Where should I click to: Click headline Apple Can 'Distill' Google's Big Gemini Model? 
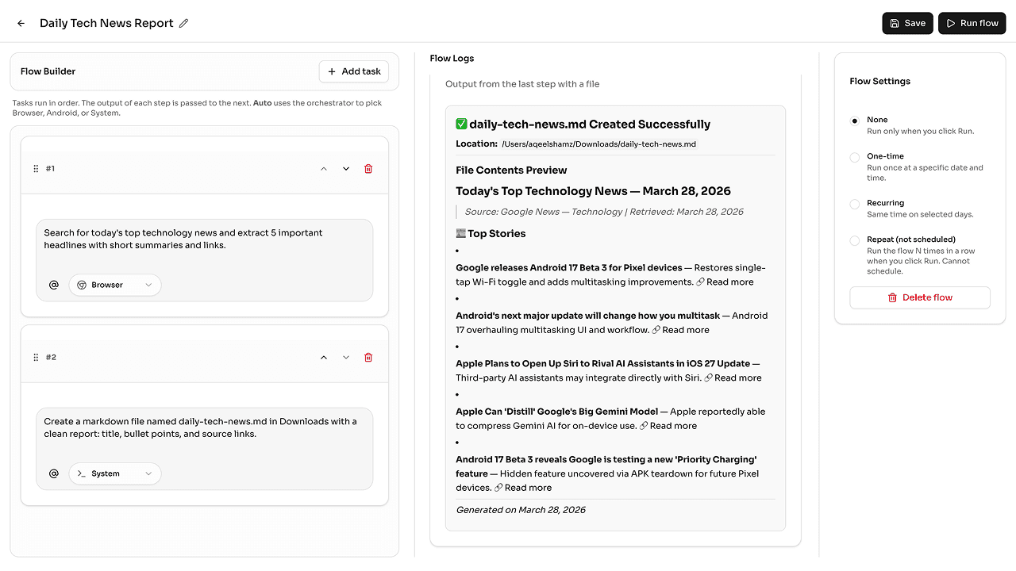[556, 412]
